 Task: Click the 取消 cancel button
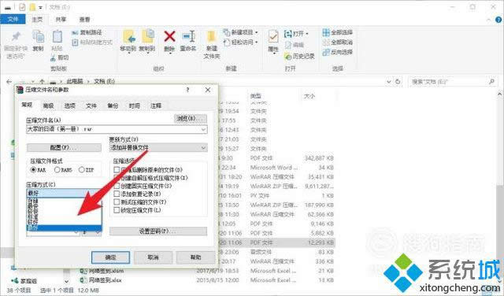[x=153, y=257]
